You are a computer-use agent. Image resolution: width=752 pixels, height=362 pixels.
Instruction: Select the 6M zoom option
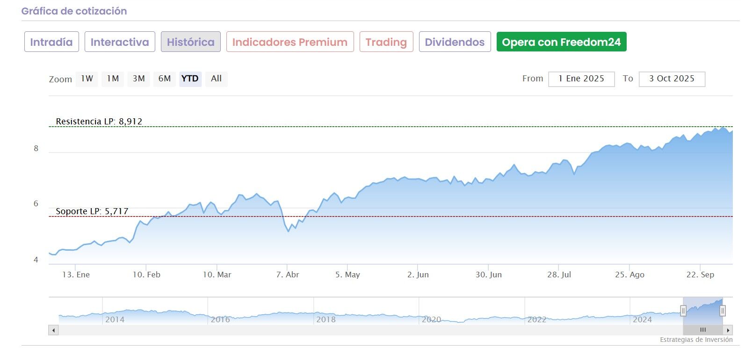[x=165, y=79]
